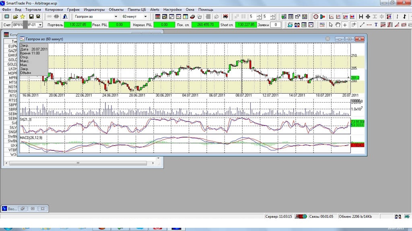The image size is (412, 231).
Task: Open the Индикаторы menu
Action: [94, 9]
